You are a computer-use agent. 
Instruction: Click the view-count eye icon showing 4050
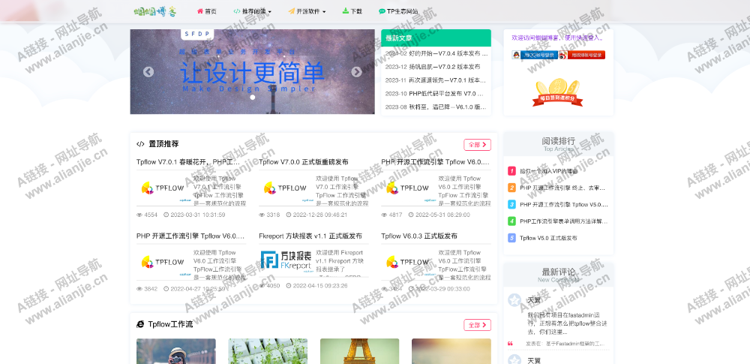[x=262, y=286]
